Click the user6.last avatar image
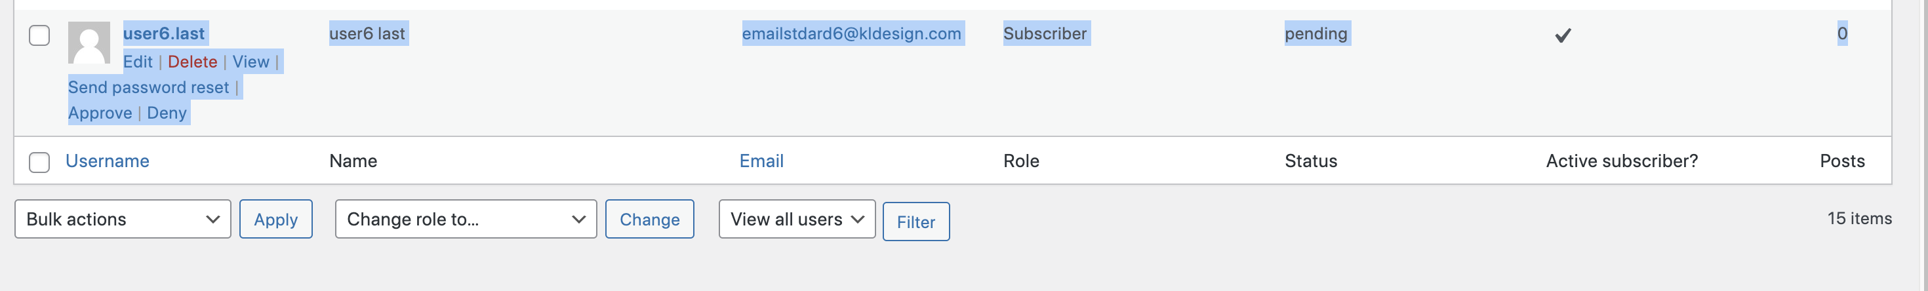This screenshot has height=291, width=1928. (89, 43)
